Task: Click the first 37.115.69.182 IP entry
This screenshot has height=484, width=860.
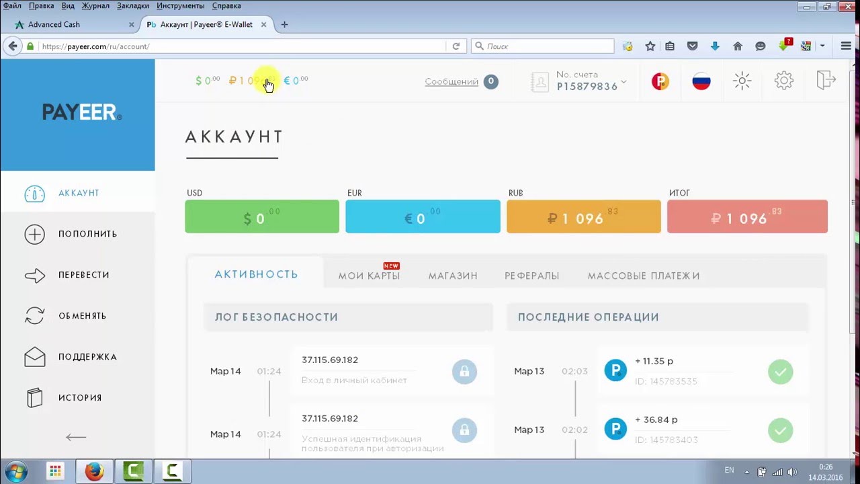Action: (x=330, y=360)
